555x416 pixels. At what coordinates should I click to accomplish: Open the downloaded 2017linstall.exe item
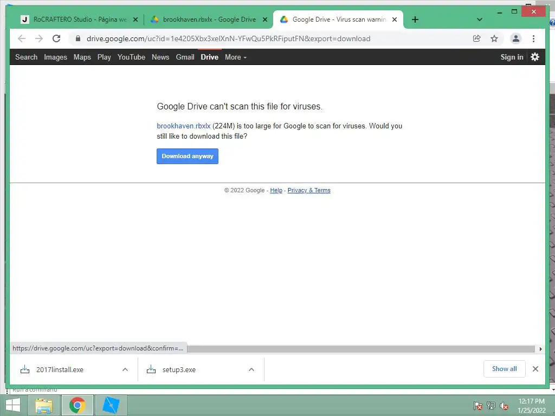click(x=60, y=369)
